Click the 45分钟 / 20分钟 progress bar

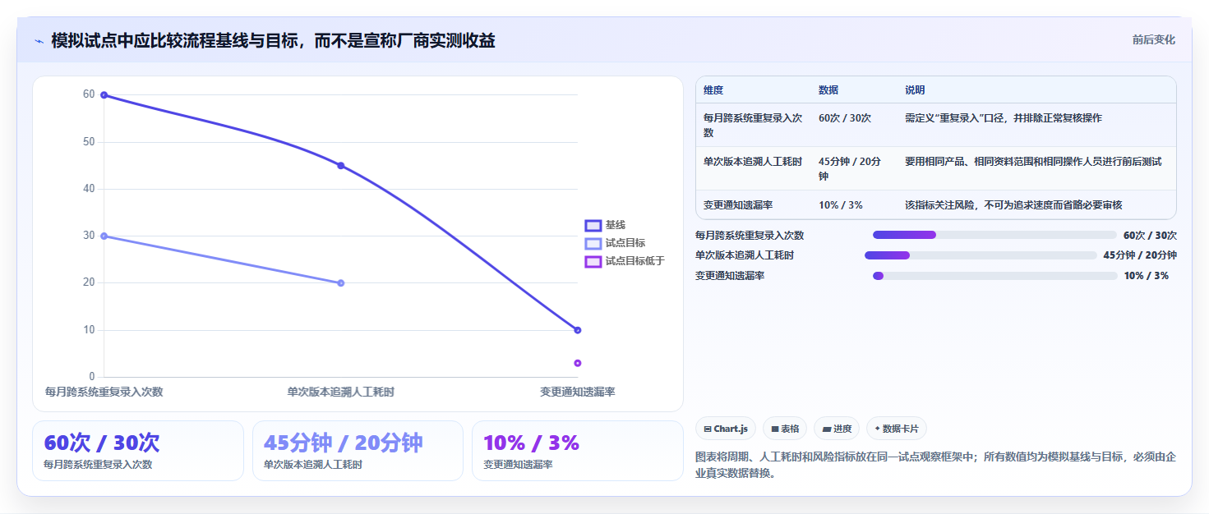tap(981, 255)
